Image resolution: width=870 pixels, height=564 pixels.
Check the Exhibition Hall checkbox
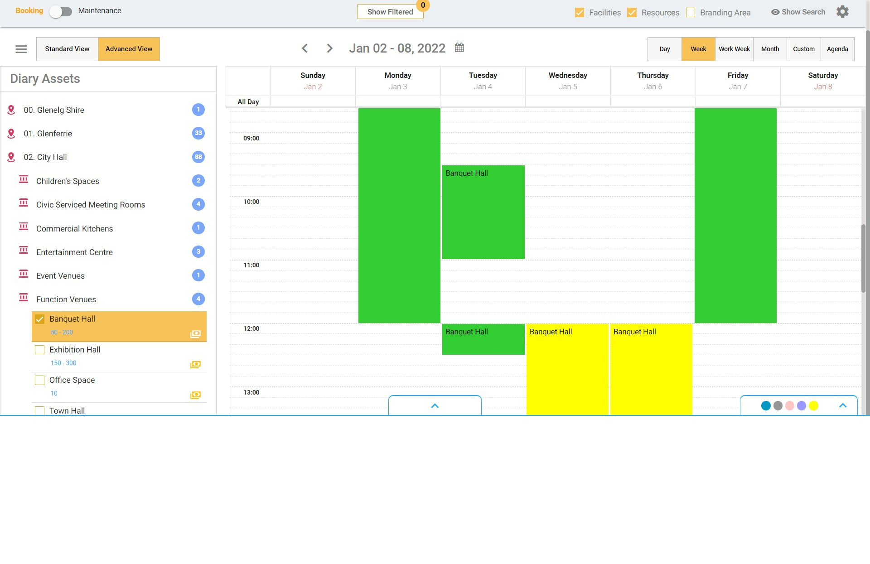40,350
